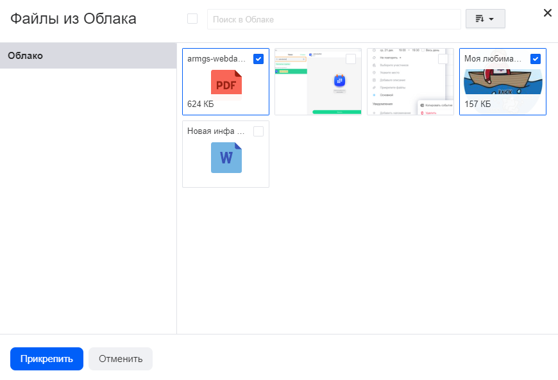This screenshot has height=380, width=558.
Task: Uncheck the armgs-webda PDF file checkbox
Action: tap(258, 59)
